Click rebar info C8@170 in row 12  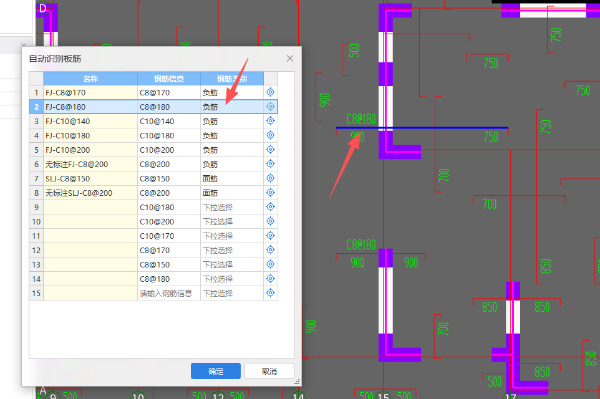pos(169,250)
